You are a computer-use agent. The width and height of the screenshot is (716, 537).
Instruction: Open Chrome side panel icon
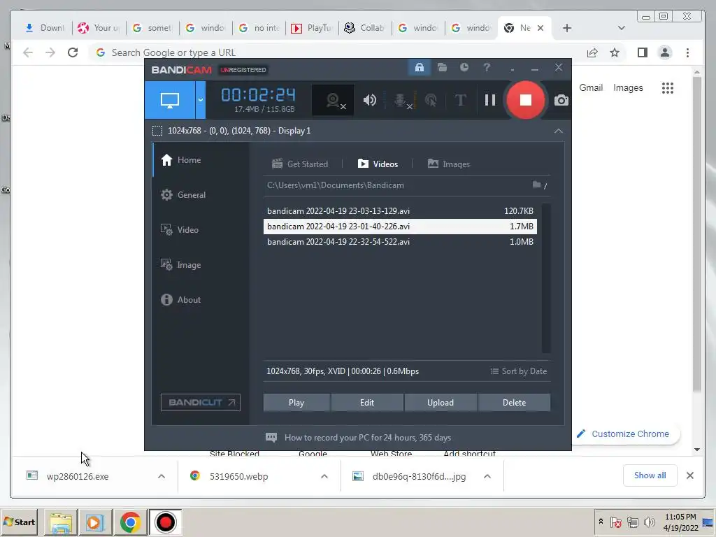[643, 52]
